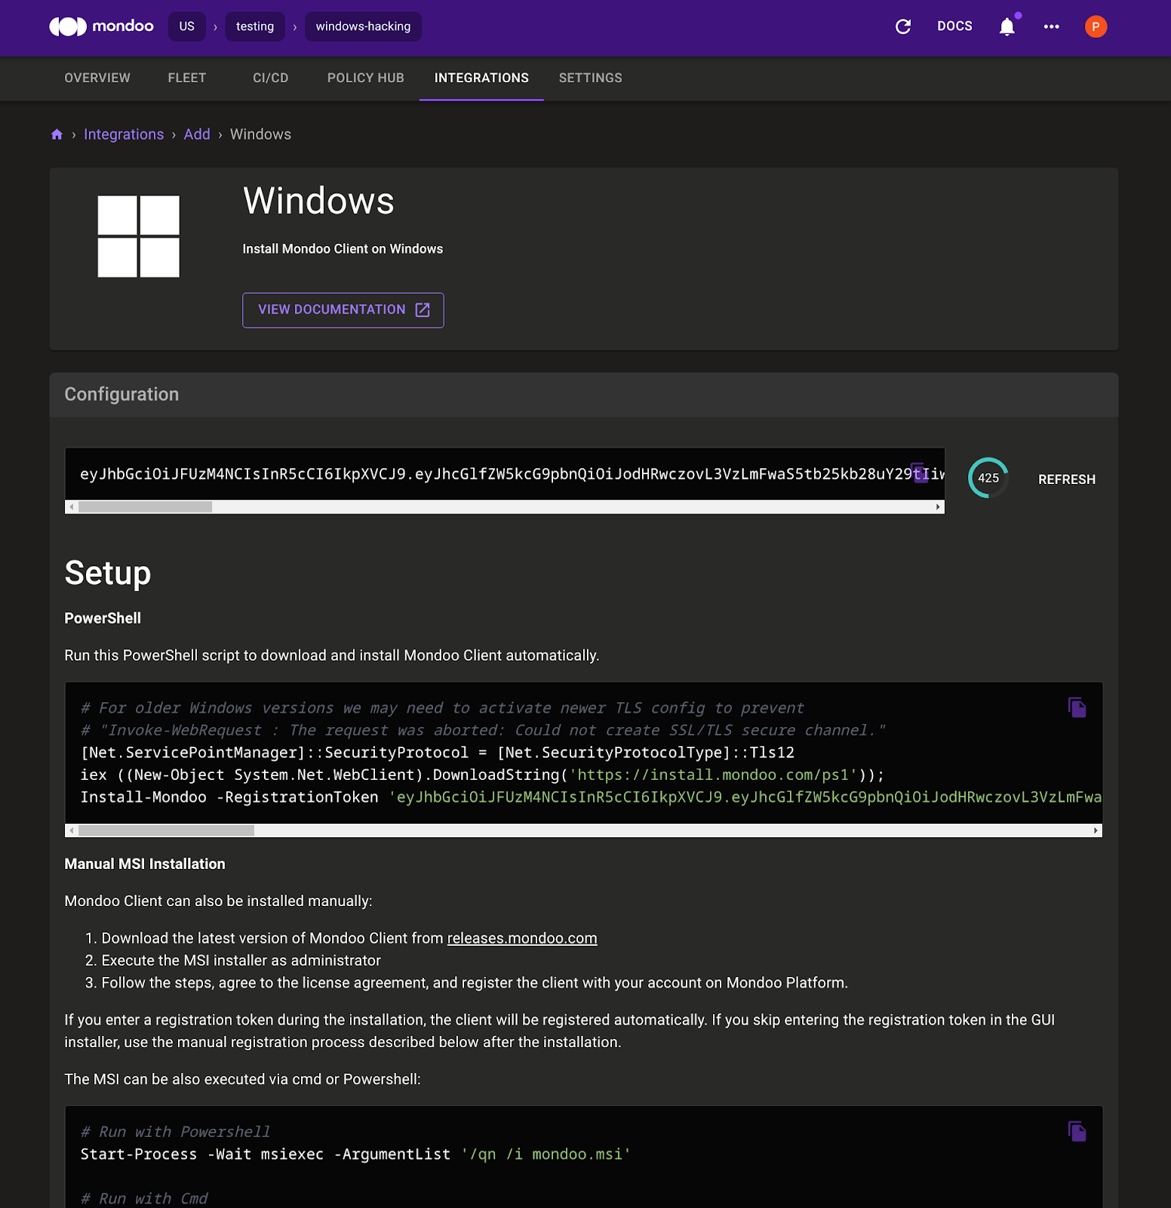Viewport: 1171px width, 1208px height.
Task: Open the three-dot more menu
Action: (1051, 26)
